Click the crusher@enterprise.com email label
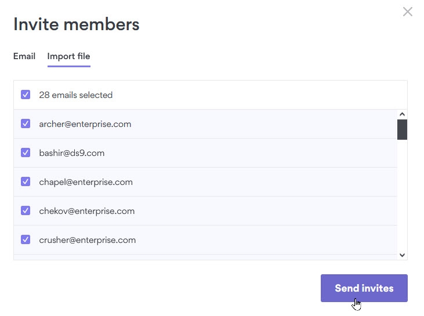This screenshot has height=316, width=424. (x=88, y=240)
